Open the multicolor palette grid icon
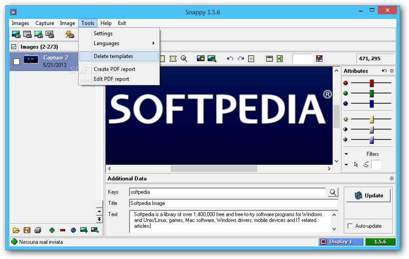Screen dimensions: 409x259 (319, 58)
